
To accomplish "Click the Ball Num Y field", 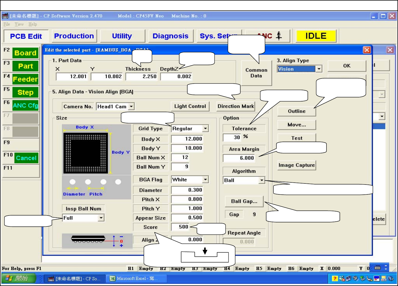I will click(180, 167).
